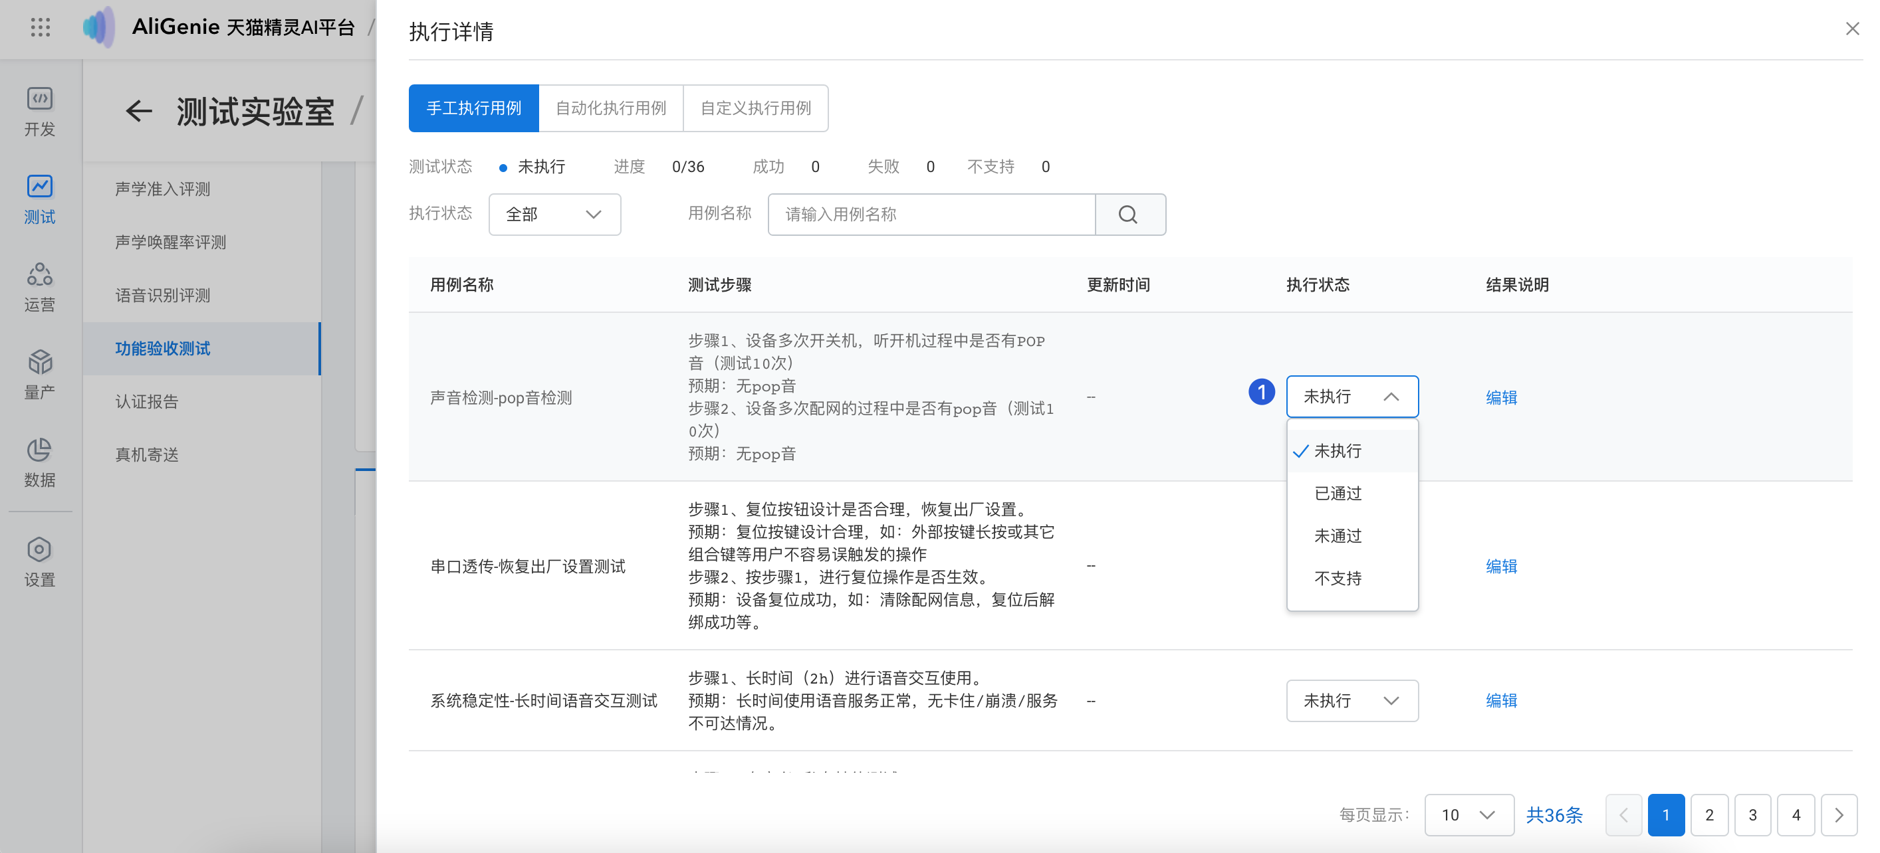
Task: Choose 不支持 option in the dropdown list
Action: click(1352, 578)
